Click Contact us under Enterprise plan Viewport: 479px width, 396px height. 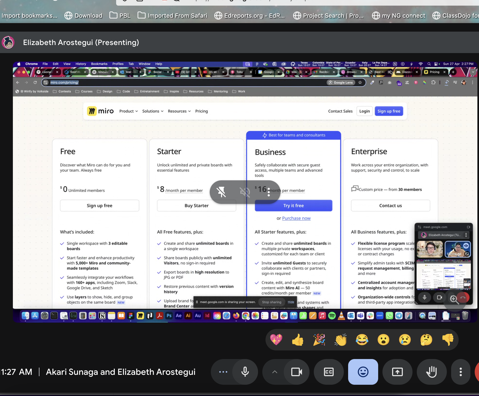pos(390,206)
